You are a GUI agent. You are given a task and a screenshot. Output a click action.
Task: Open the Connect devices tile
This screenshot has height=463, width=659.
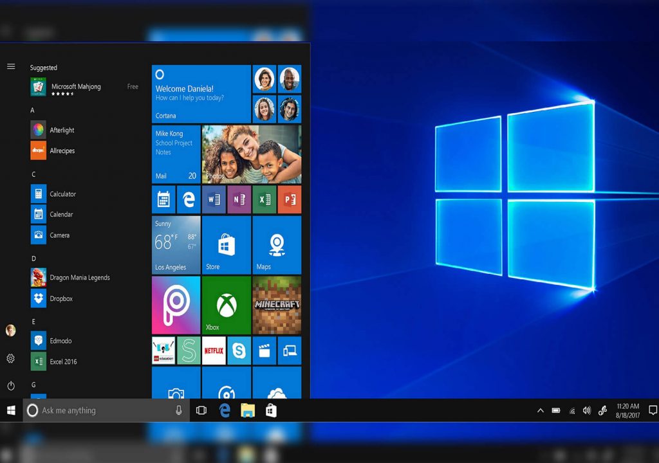290,350
